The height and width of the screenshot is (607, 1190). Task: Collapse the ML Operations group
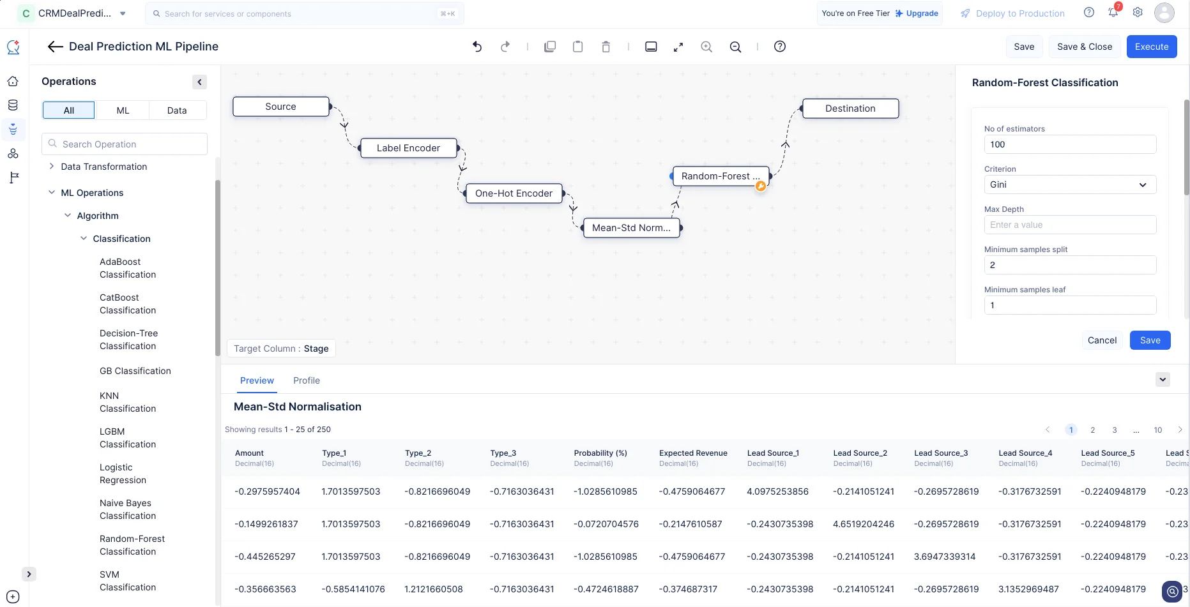point(51,192)
